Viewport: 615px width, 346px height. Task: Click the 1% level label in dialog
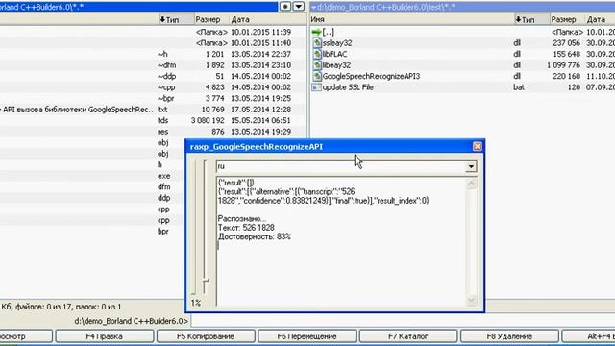[x=196, y=303]
